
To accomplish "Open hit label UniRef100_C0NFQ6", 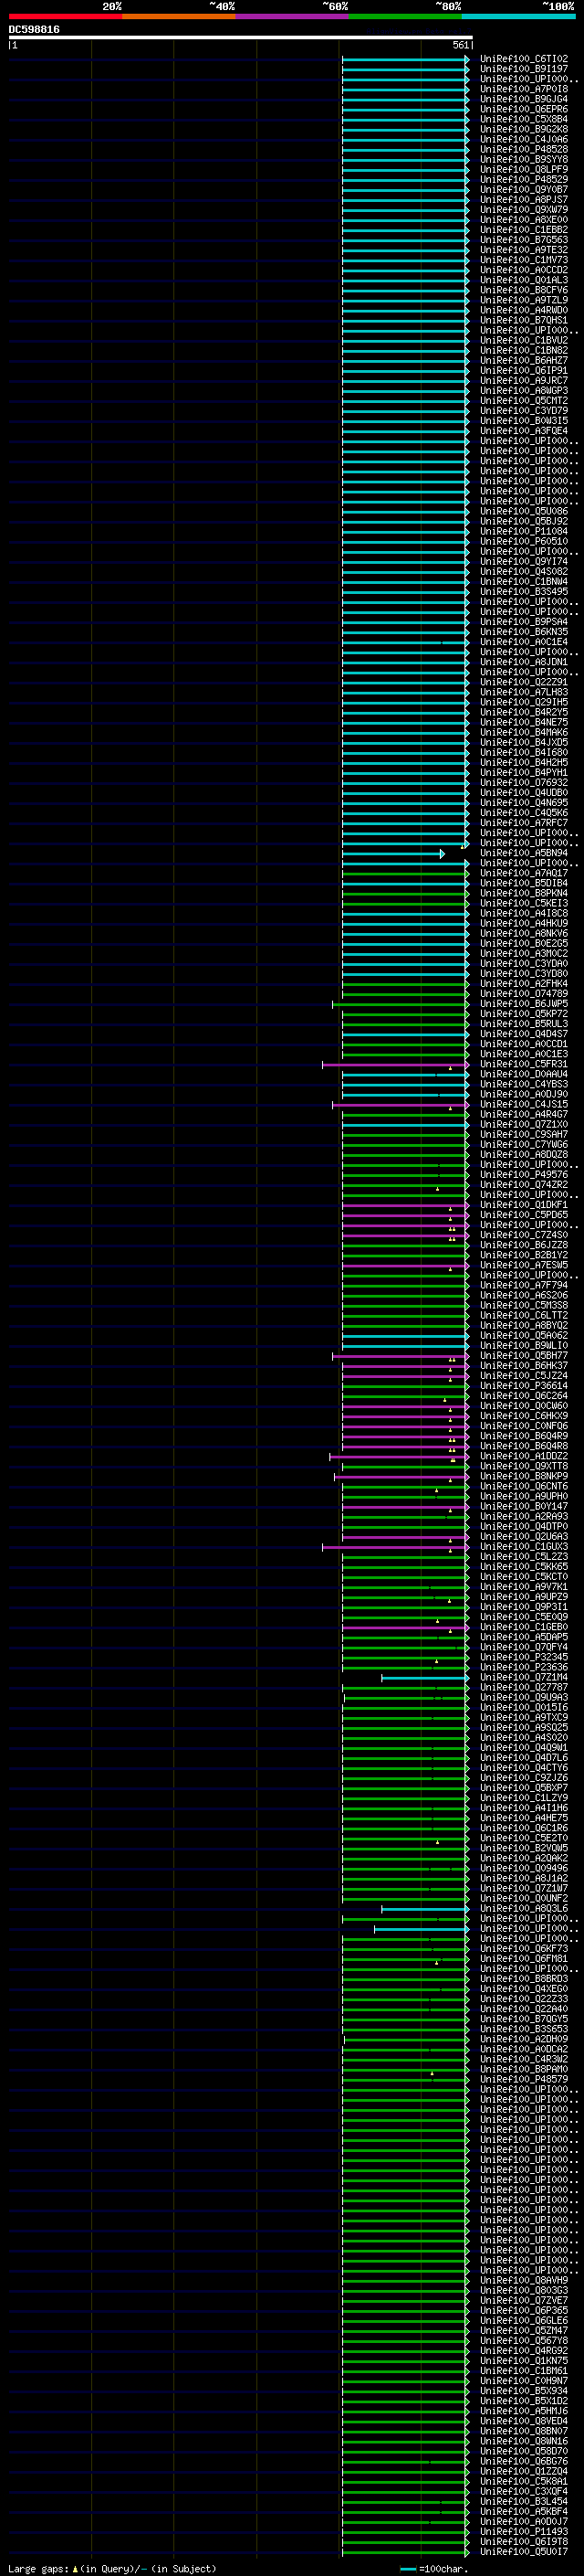I will point(523,1426).
